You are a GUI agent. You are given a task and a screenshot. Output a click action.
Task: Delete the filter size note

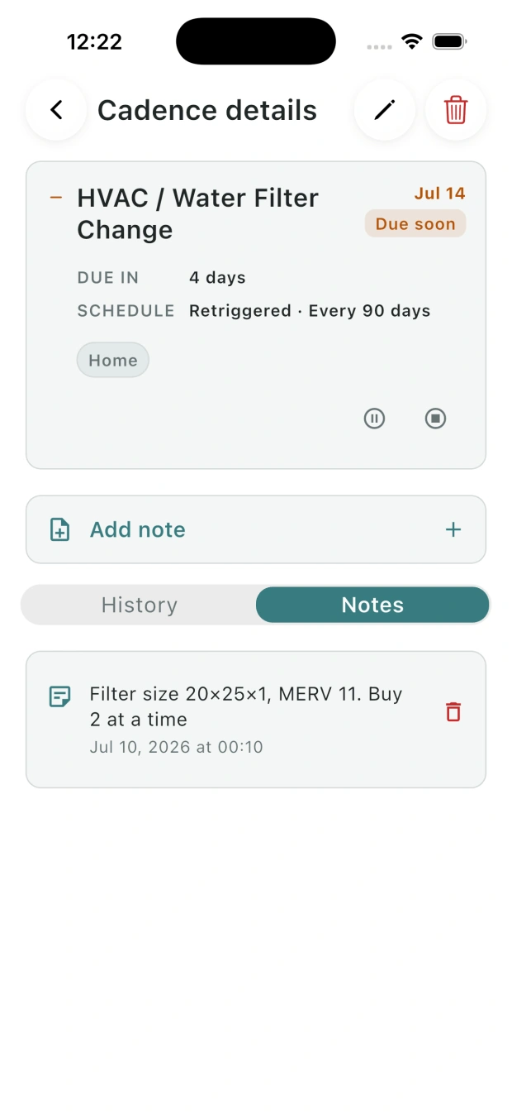click(453, 711)
